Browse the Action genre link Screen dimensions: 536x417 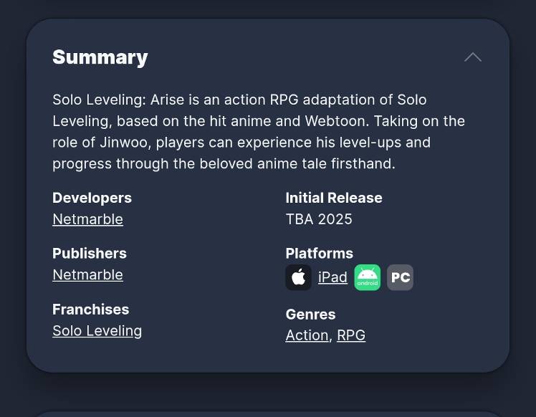[307, 335]
